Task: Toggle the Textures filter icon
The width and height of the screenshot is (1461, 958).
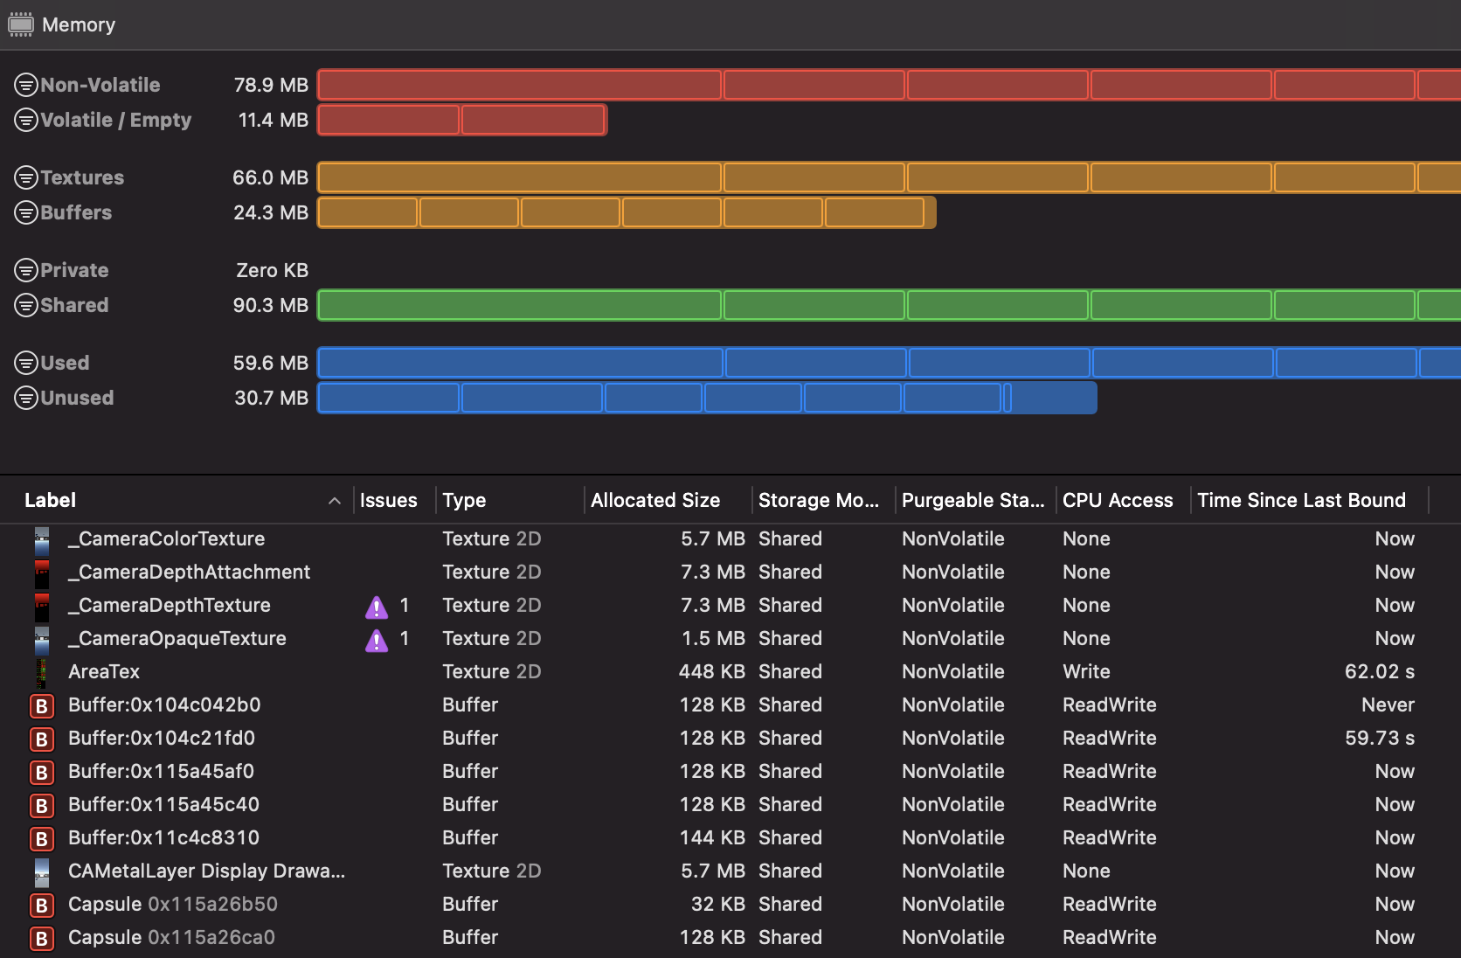Action: 26,177
